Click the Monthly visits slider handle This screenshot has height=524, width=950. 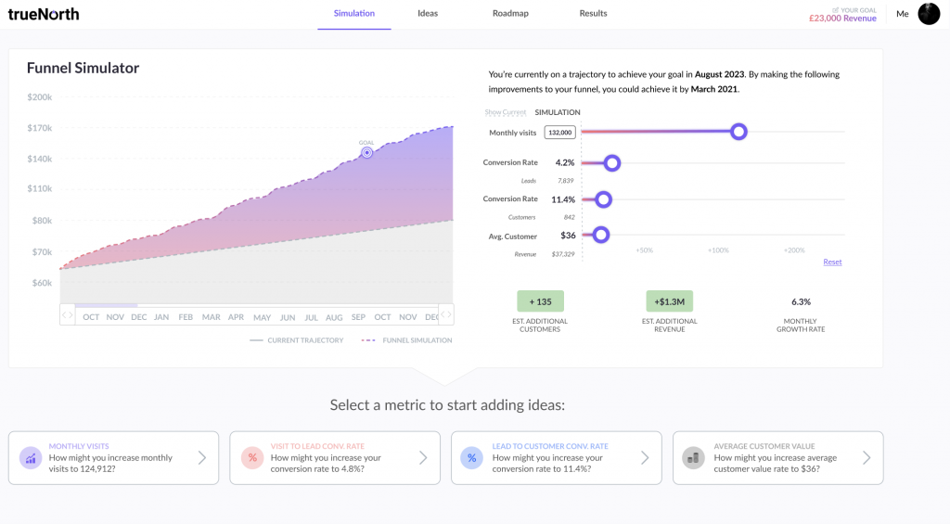738,132
